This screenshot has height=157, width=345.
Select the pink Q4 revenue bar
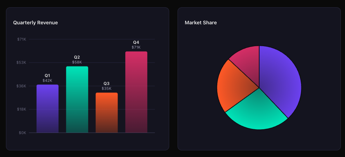tap(136, 92)
